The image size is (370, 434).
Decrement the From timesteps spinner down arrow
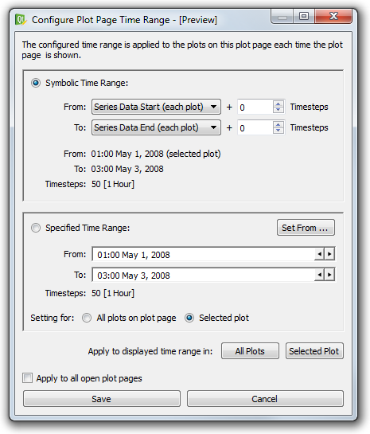(278, 110)
